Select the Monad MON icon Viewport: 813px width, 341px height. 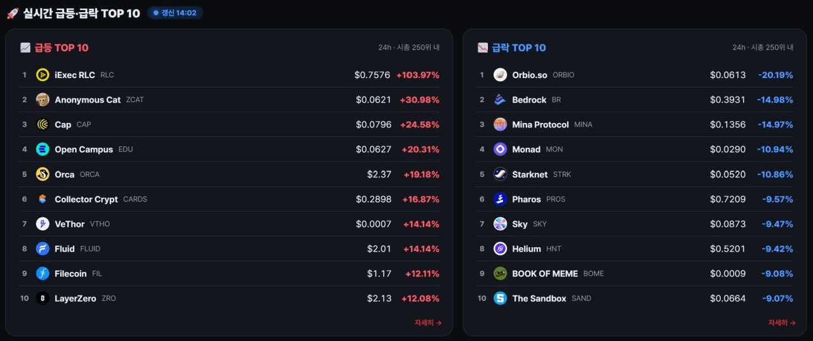pos(501,150)
